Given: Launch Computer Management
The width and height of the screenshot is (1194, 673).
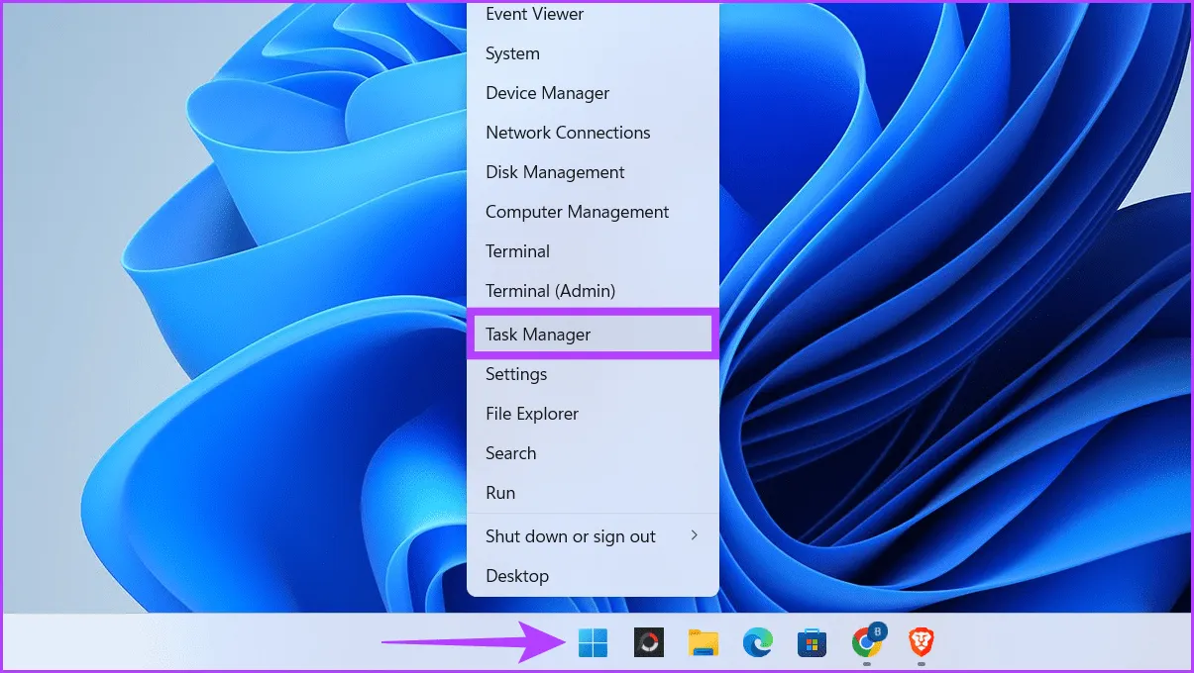Looking at the screenshot, I should (x=577, y=212).
